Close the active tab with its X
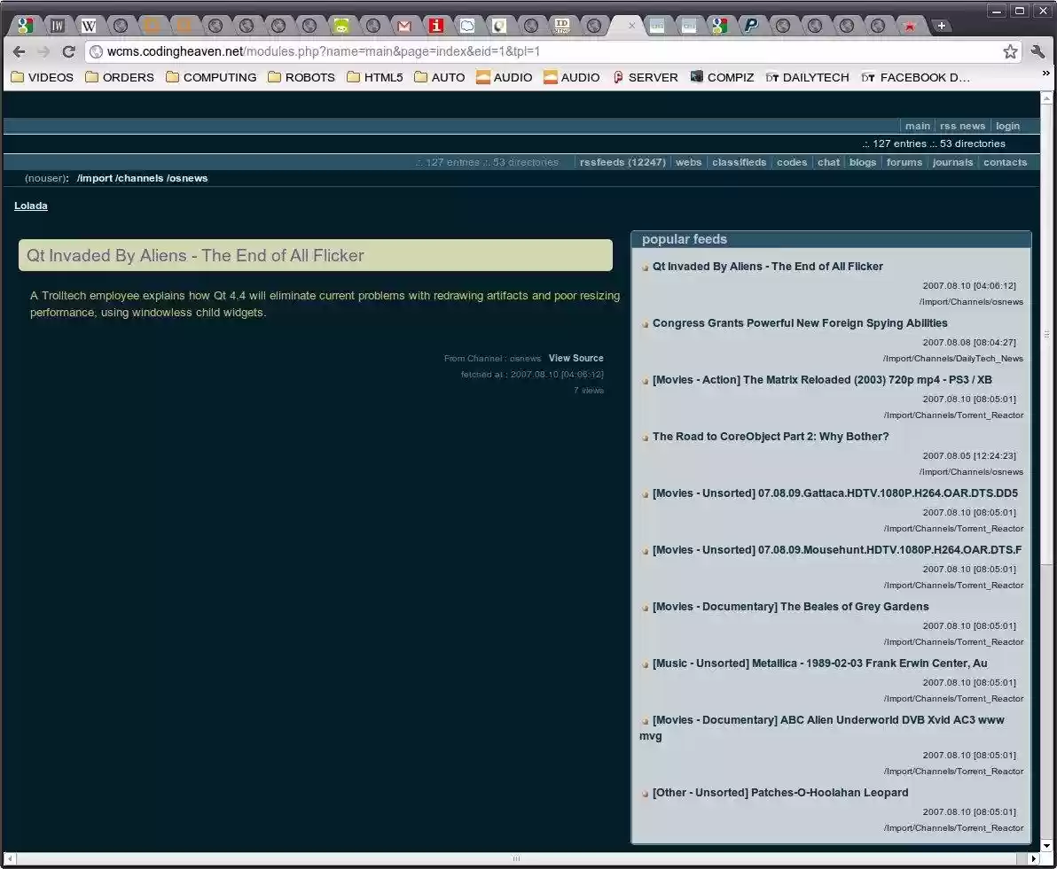1057x869 pixels. coord(631,26)
